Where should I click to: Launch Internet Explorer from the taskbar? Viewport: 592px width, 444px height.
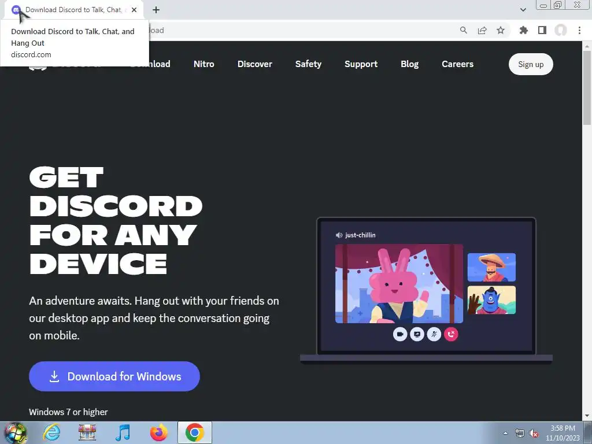[x=51, y=432]
